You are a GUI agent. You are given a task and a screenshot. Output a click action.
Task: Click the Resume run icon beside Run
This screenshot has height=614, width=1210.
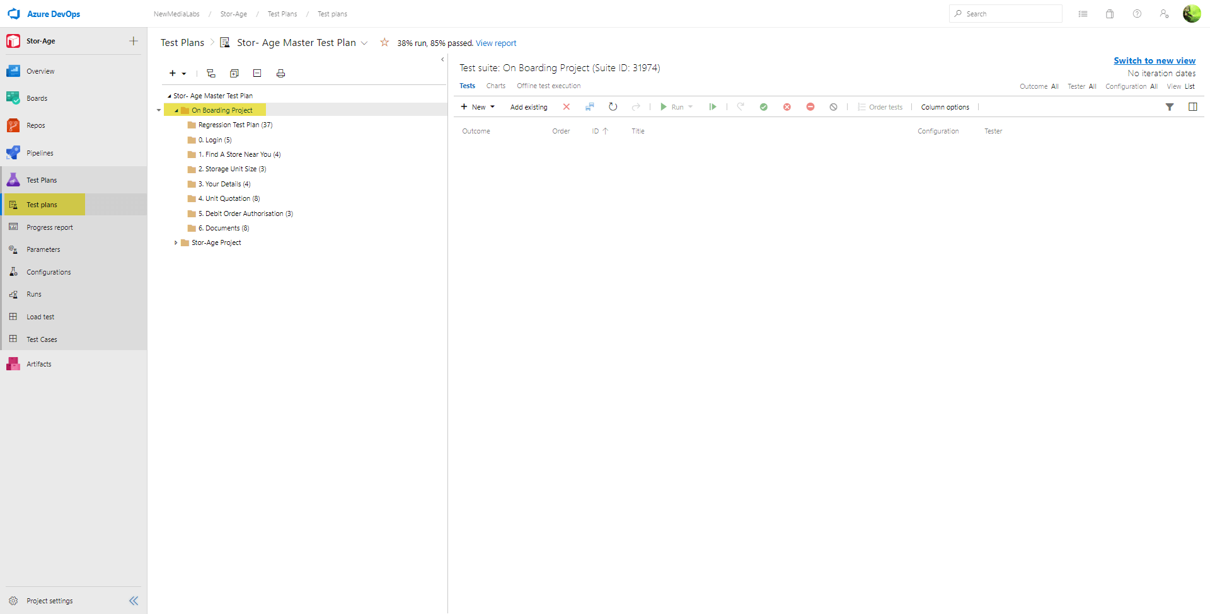click(713, 107)
